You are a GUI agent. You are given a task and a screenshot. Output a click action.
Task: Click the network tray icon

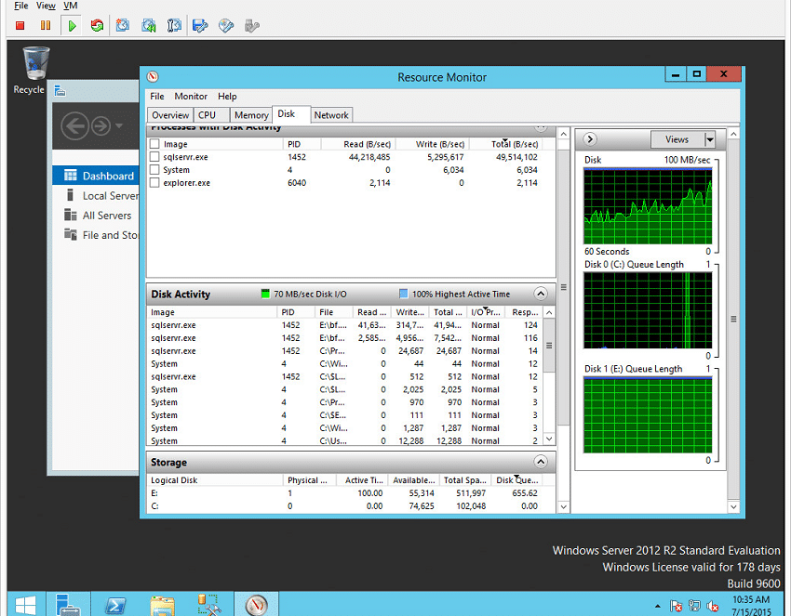[694, 606]
